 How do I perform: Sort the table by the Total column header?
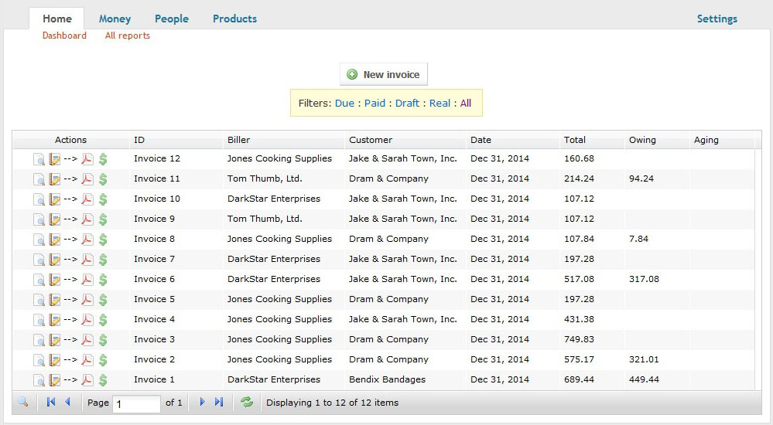(575, 140)
